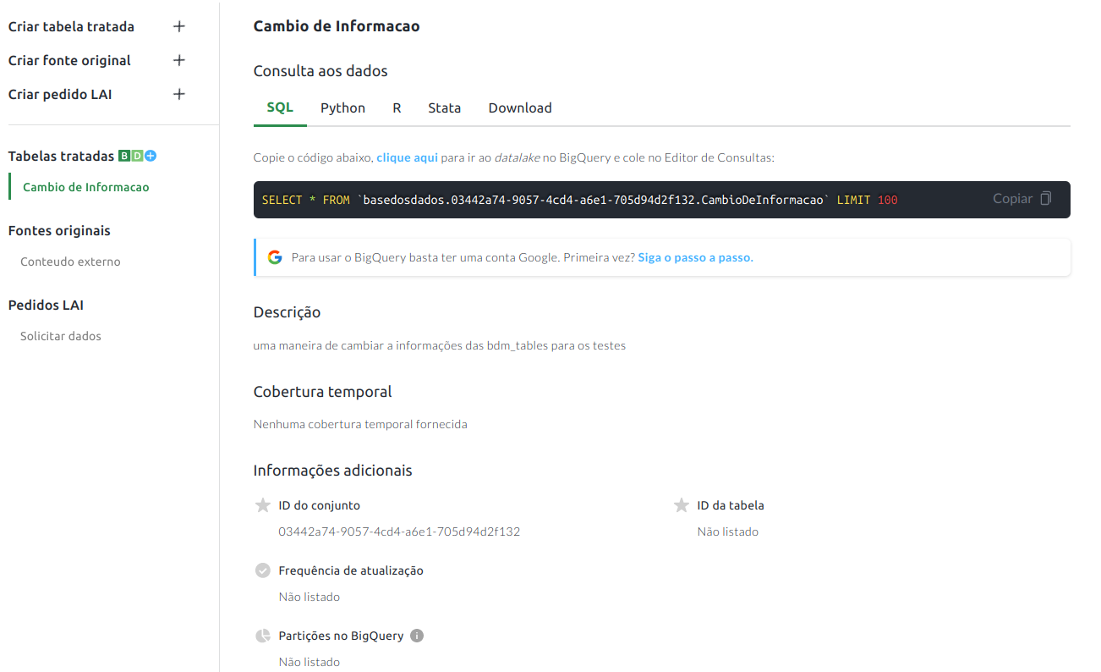
Task: Click the 'Consulta aos dados' heading
Action: [320, 71]
